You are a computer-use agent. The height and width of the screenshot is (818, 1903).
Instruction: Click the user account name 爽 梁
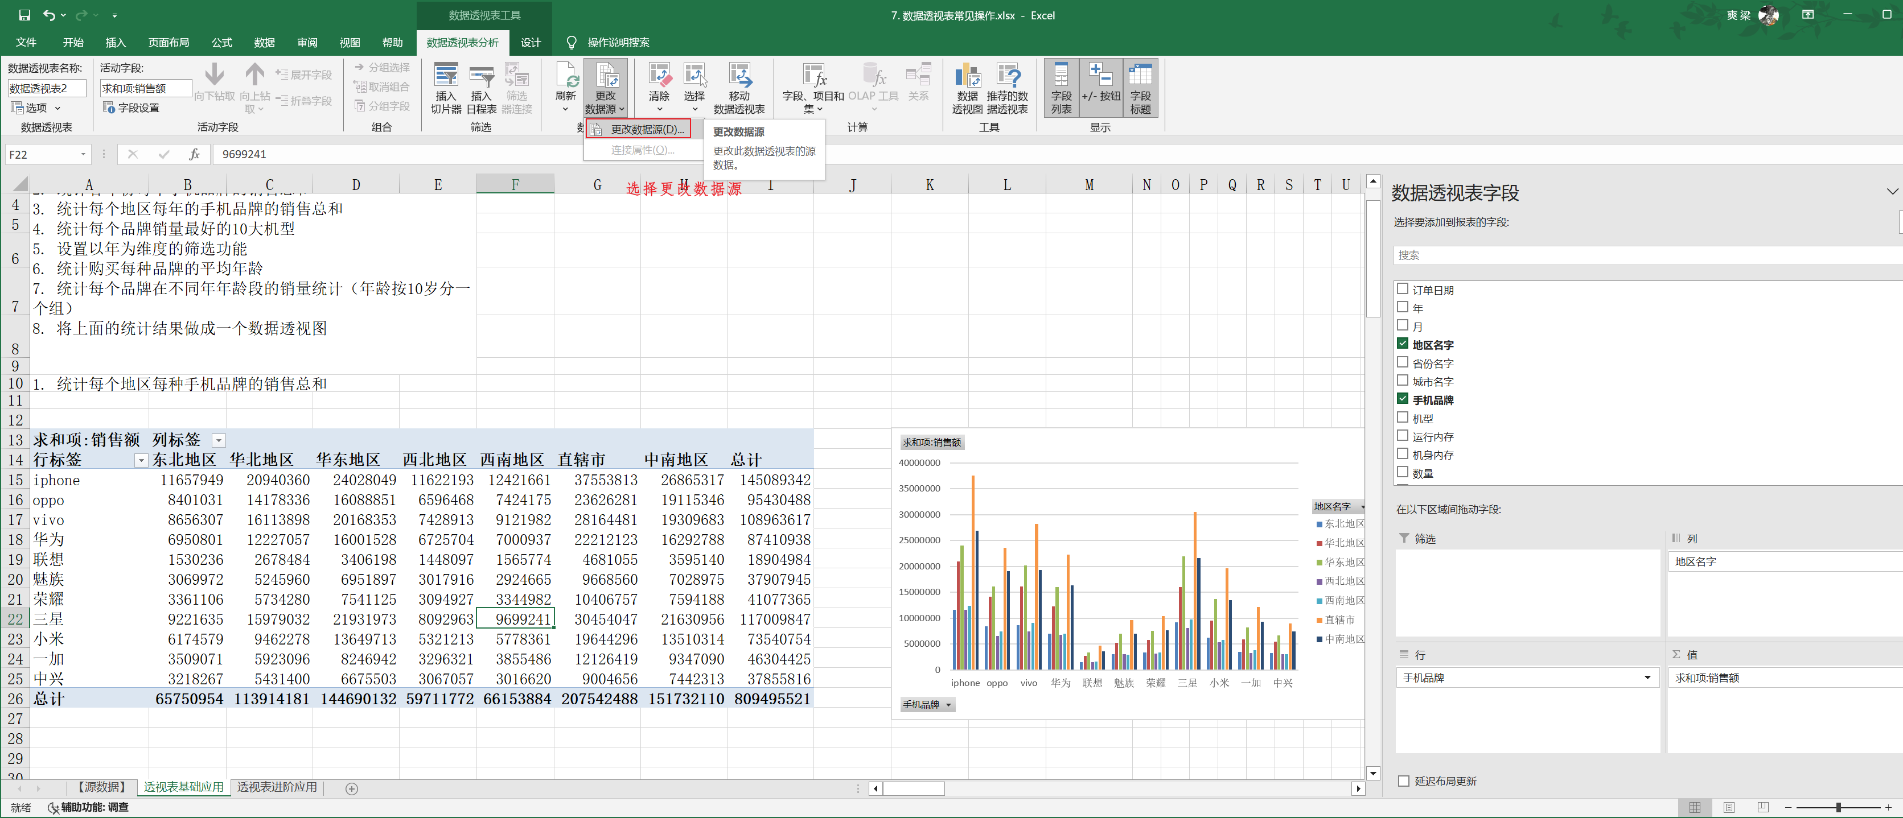tap(1738, 15)
